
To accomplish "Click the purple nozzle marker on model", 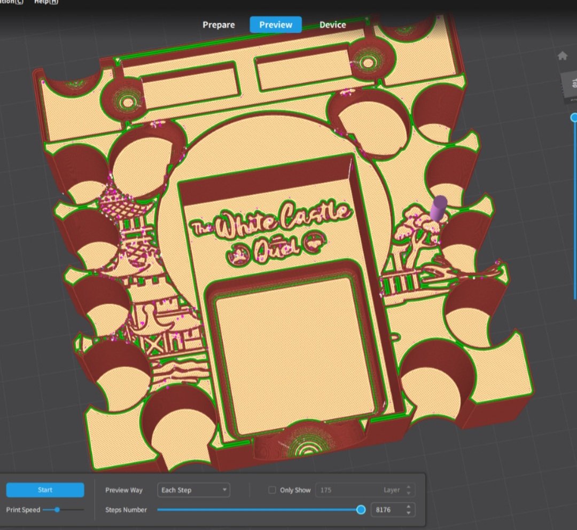I will pos(438,208).
